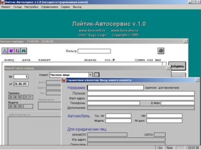The image size is (201, 150).
Task: Open the Настройки menu
Action: point(31,7)
